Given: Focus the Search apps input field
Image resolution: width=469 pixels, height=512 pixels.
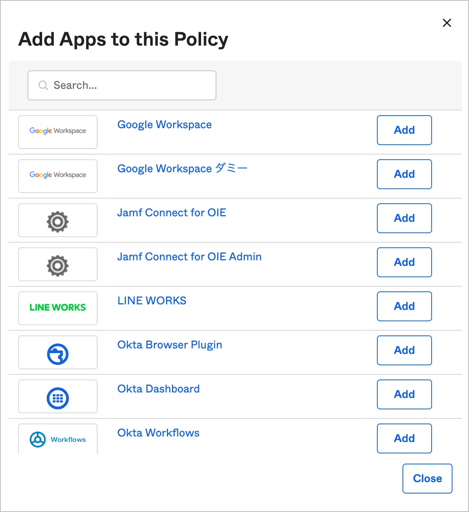Looking at the screenshot, I should (130, 85).
